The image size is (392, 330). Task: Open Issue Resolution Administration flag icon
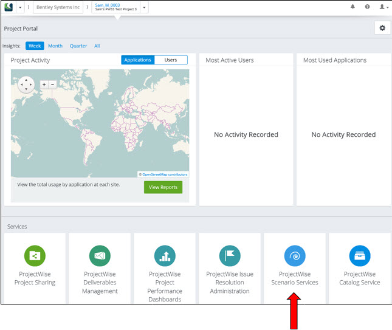(230, 255)
